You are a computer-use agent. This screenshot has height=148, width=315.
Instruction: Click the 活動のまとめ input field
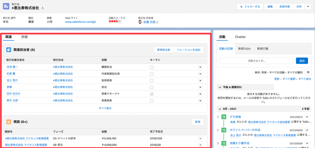(257, 61)
